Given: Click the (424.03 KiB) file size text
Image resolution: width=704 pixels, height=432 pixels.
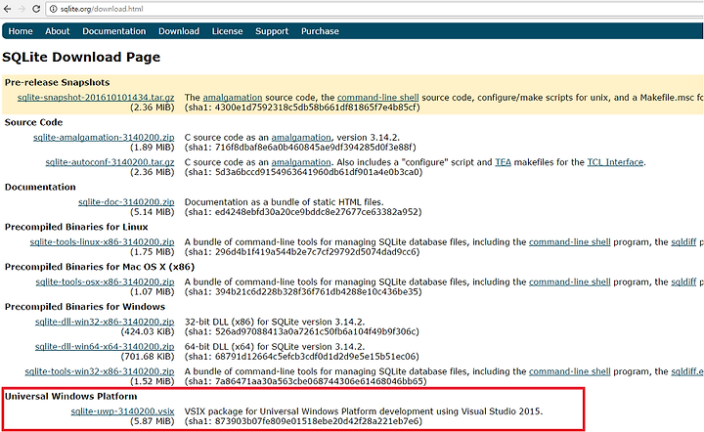Looking at the screenshot, I should point(148,332).
